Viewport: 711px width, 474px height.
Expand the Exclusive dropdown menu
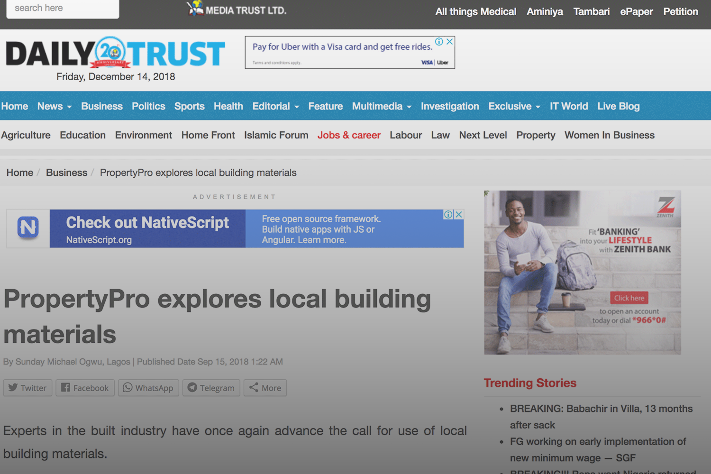[514, 106]
